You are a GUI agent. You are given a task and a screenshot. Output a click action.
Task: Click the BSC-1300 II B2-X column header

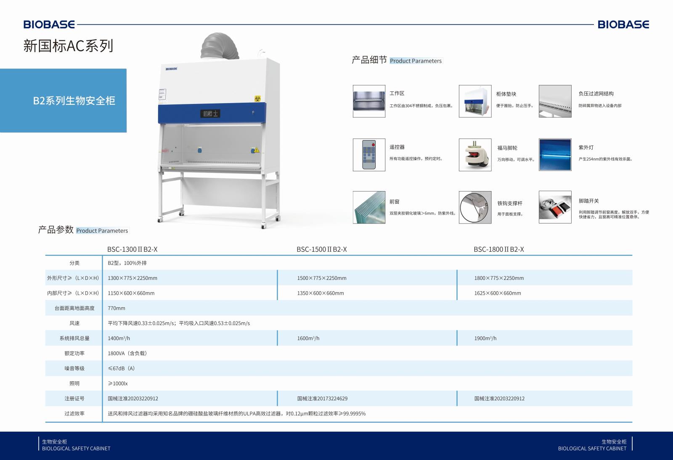coord(132,249)
